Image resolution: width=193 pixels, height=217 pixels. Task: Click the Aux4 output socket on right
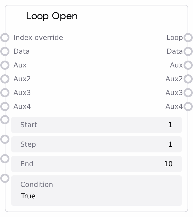click(188, 106)
